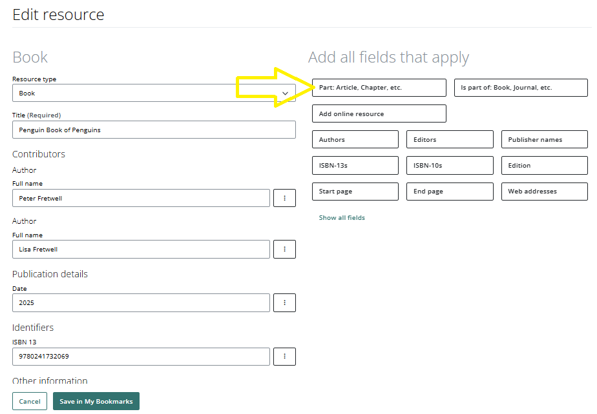
Task: Open the options menu beside Peter Fretwell
Action: point(284,198)
